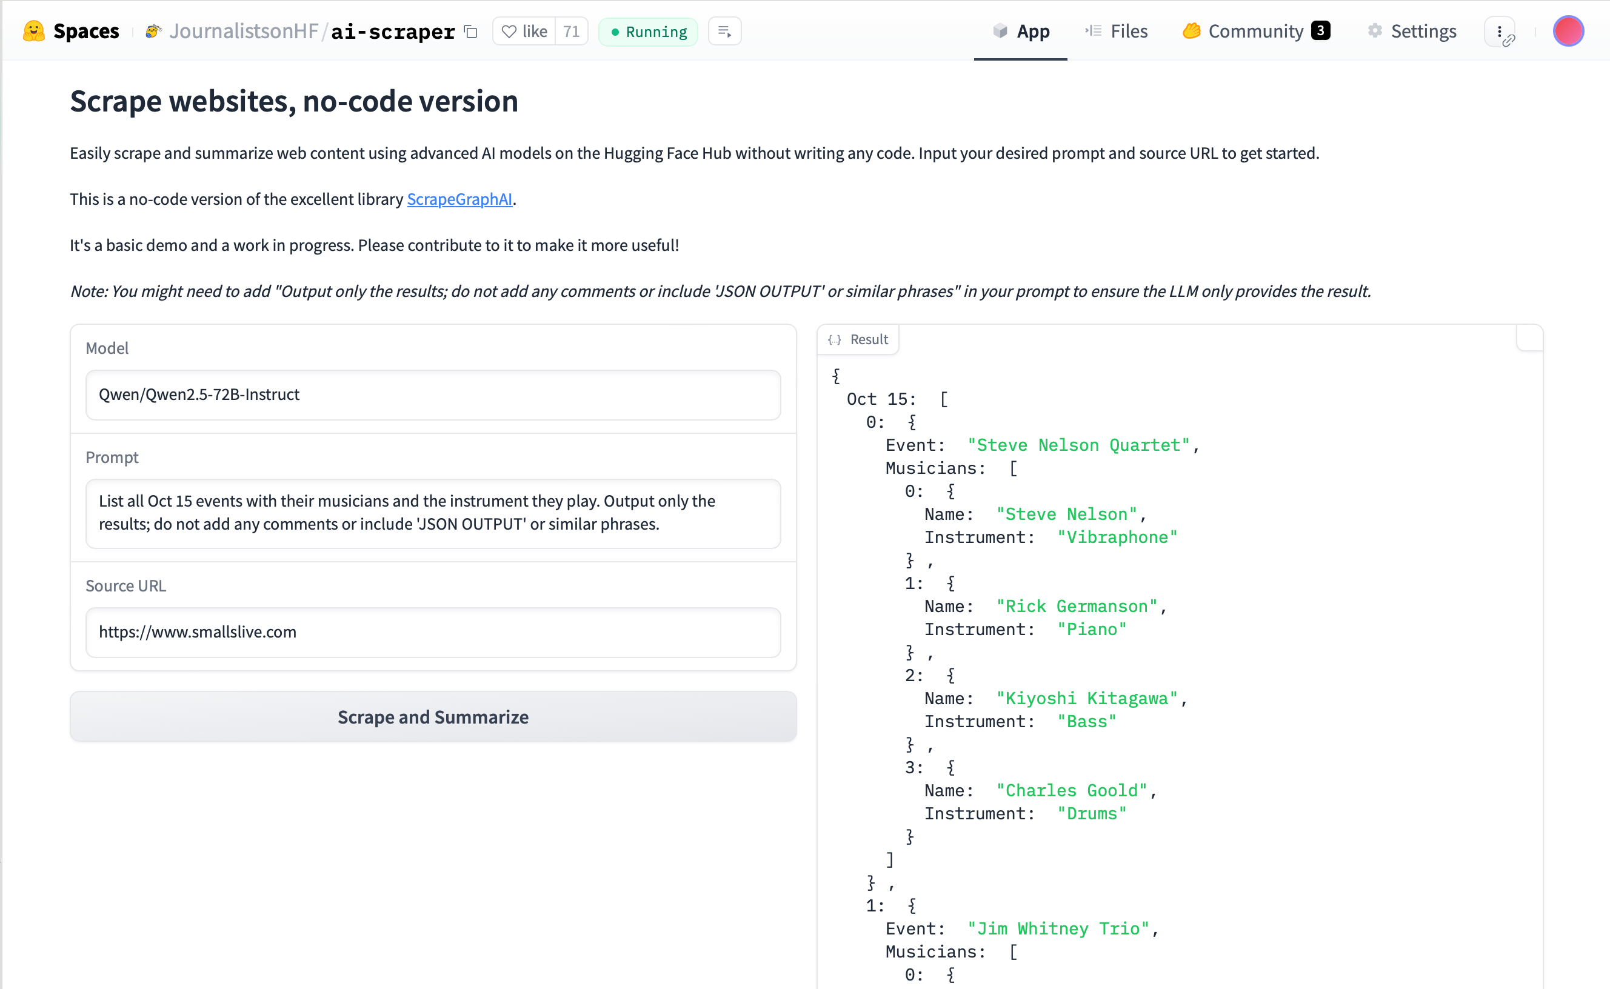Click the "Vibraphone" instrument value

pos(1117,538)
